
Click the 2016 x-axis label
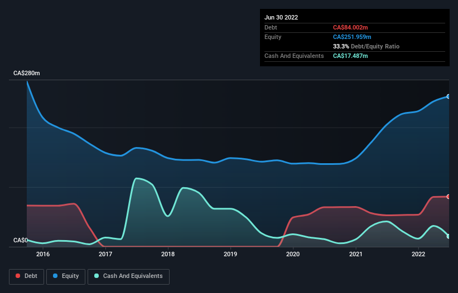point(43,254)
